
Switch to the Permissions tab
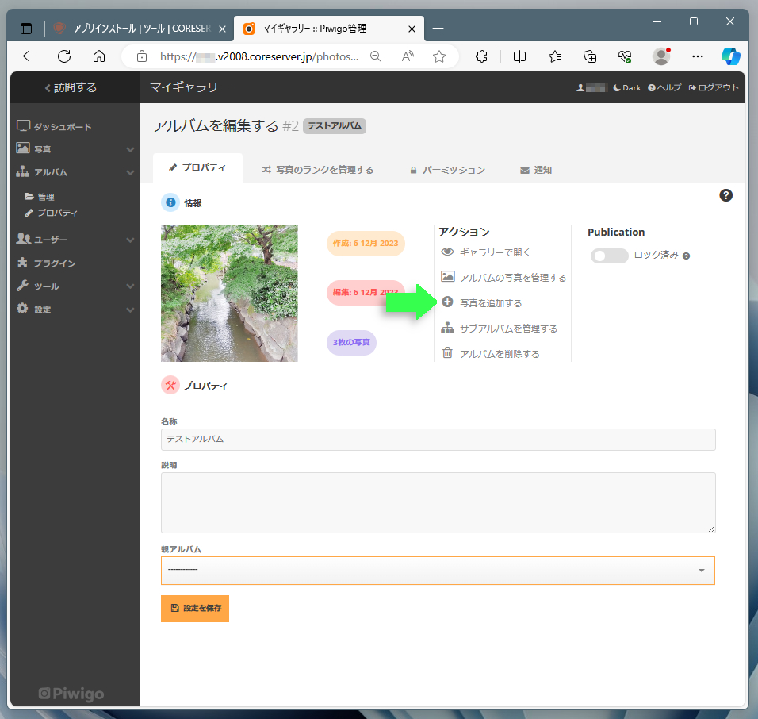[x=447, y=170]
